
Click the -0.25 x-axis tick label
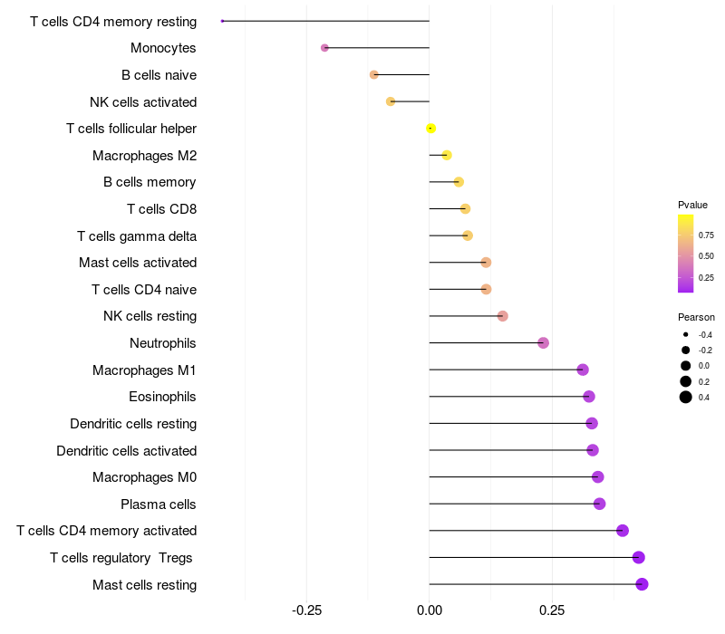305,610
